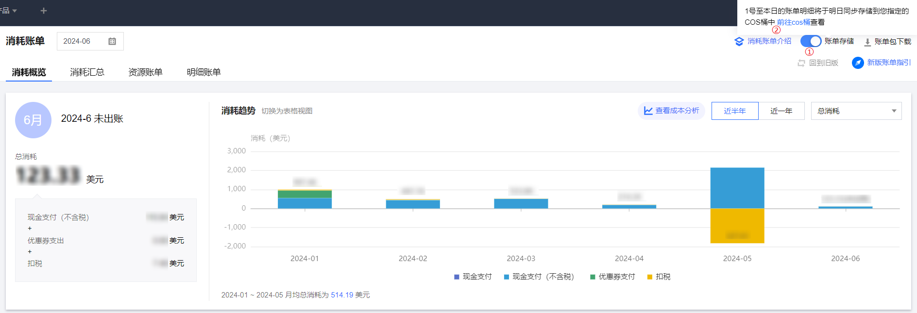Select the 近半年 time range option
This screenshot has width=917, height=313.
(x=734, y=111)
